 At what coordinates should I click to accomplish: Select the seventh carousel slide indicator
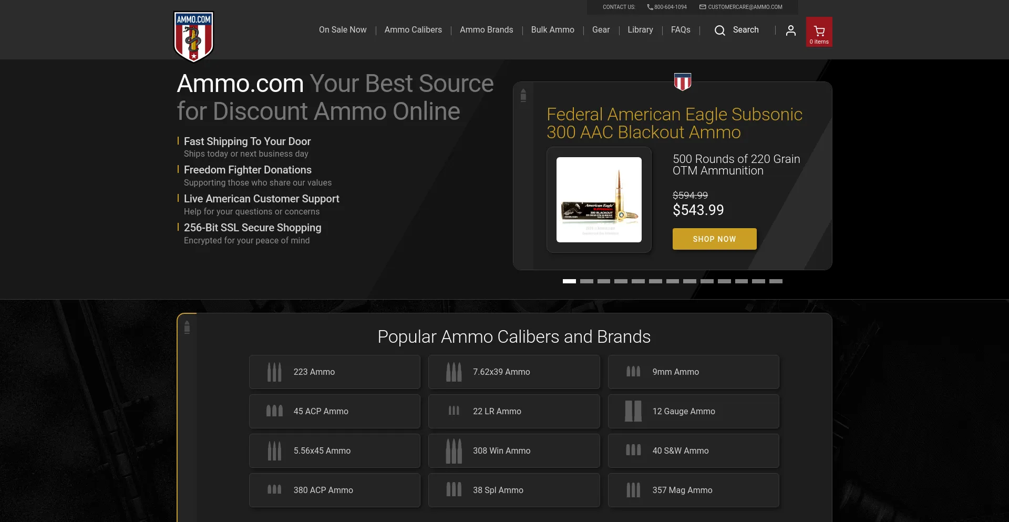[673, 281]
